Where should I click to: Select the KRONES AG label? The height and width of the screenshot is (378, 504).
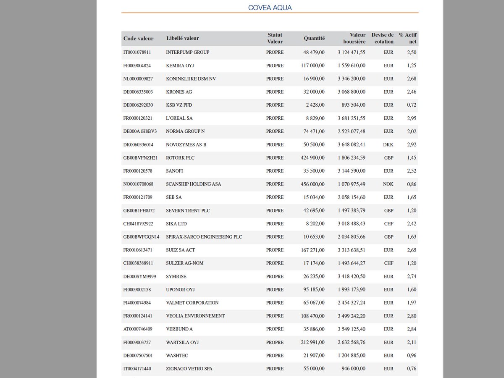click(179, 92)
